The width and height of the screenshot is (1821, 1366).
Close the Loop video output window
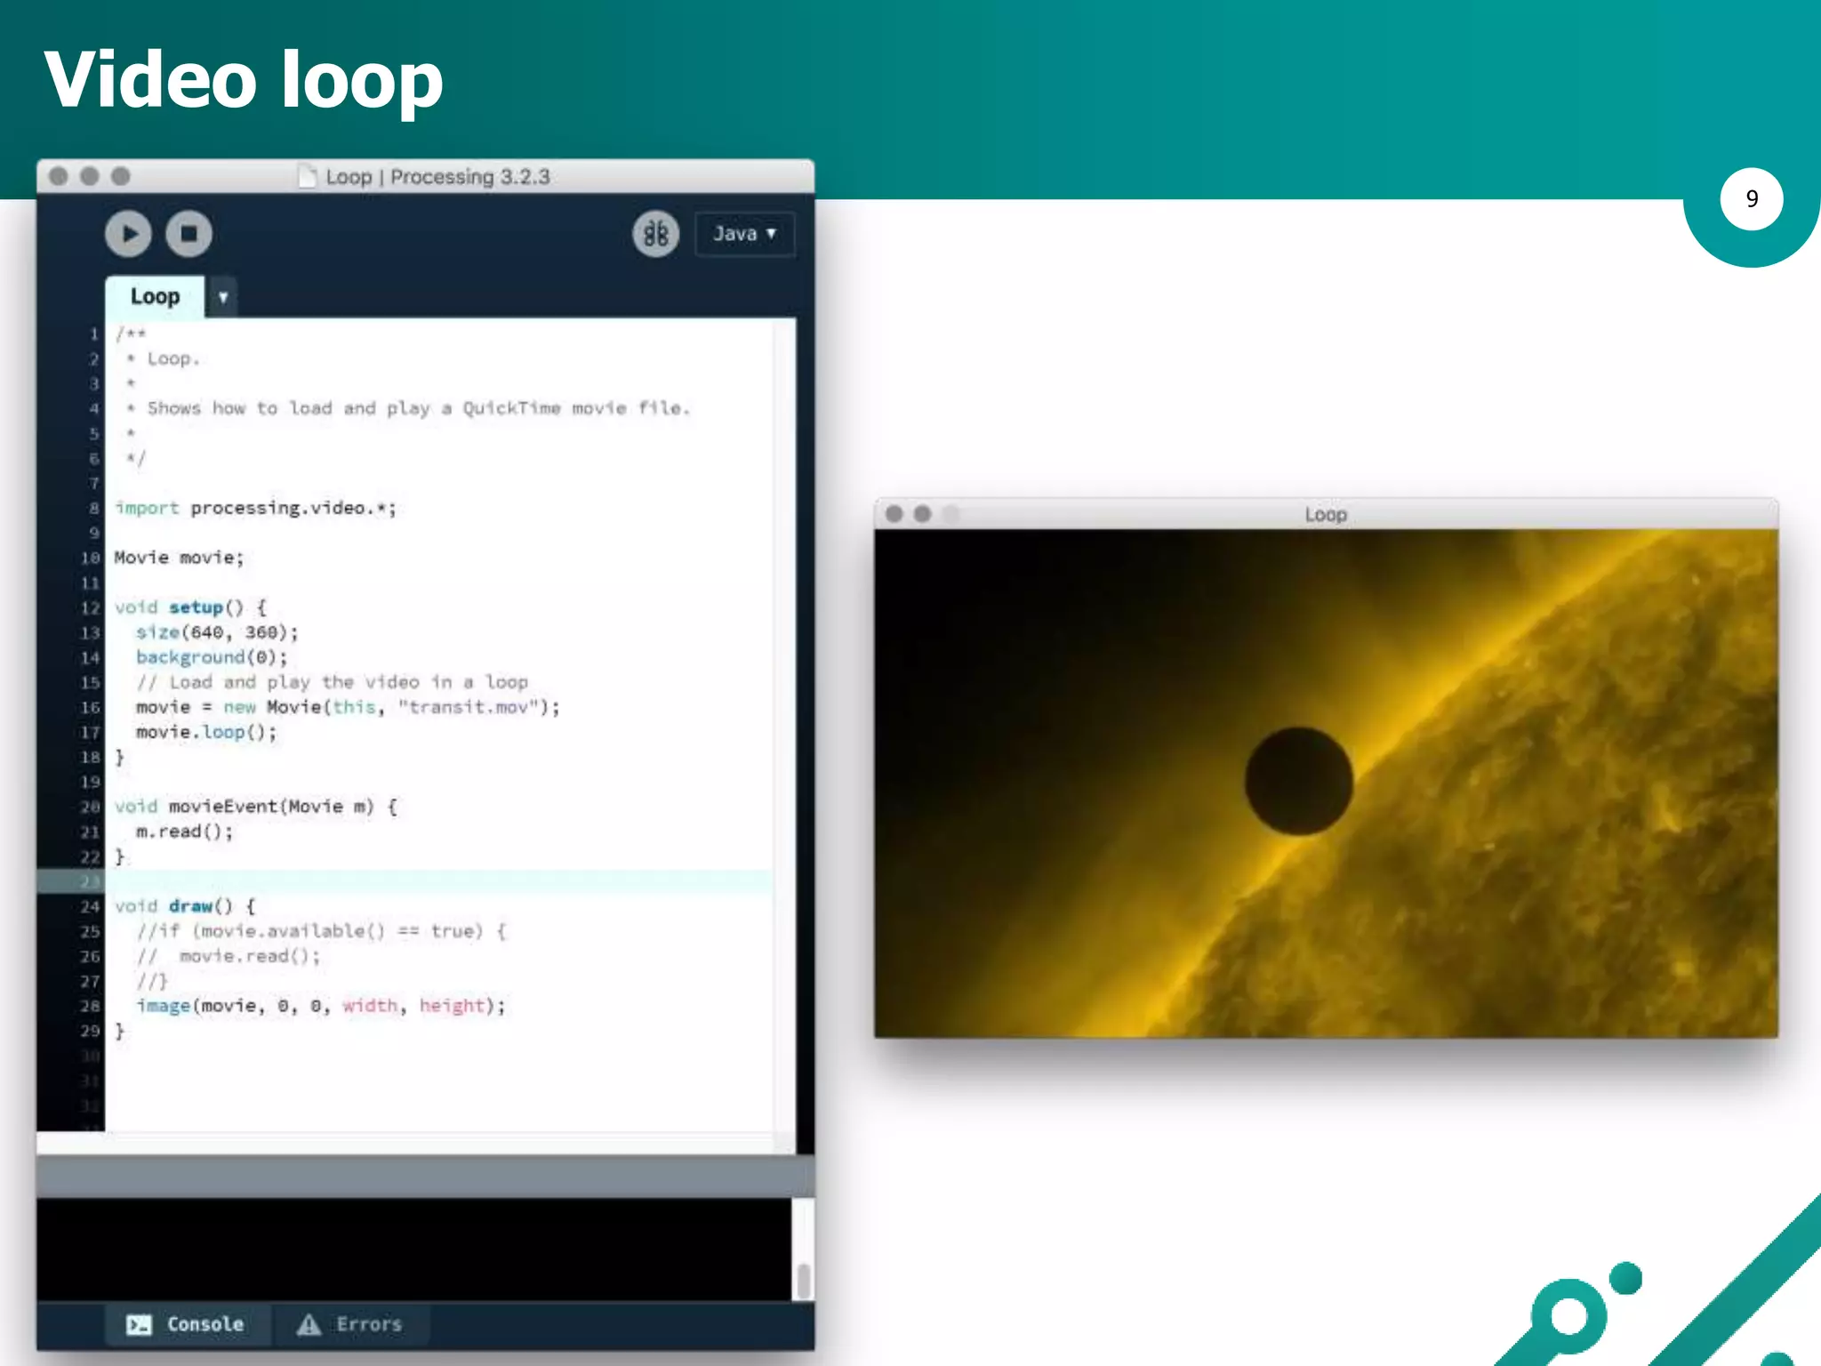[894, 514]
